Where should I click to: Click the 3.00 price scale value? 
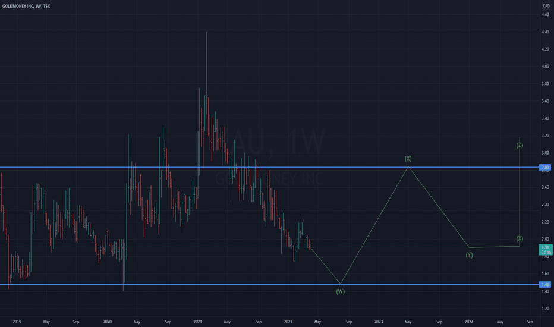(545, 153)
